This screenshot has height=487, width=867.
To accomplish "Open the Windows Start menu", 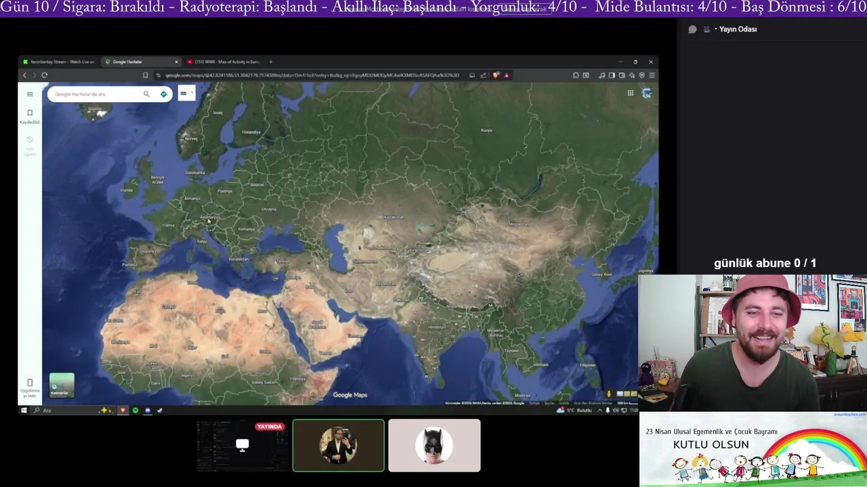I will [x=24, y=410].
